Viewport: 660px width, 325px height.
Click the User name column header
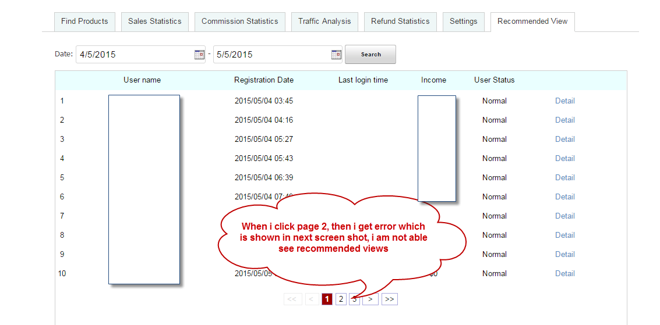pyautogui.click(x=142, y=80)
